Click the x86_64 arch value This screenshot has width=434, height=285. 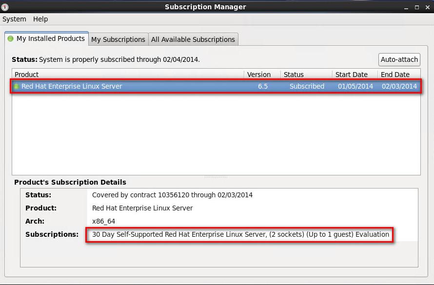click(x=103, y=221)
